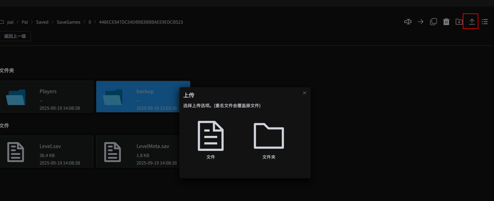Click the 返回上一级 button
This screenshot has width=494, height=201.
point(15,36)
